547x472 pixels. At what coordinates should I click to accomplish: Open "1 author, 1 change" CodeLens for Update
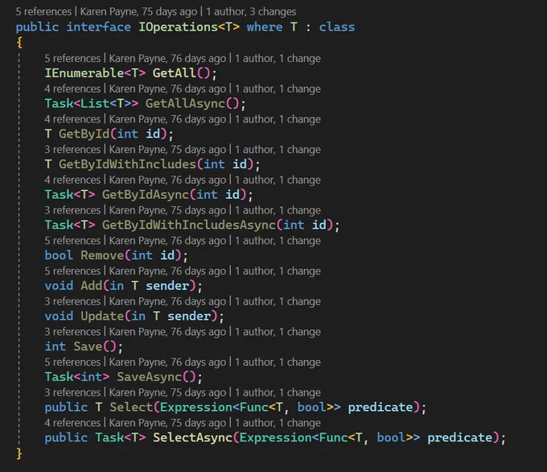[278, 301]
